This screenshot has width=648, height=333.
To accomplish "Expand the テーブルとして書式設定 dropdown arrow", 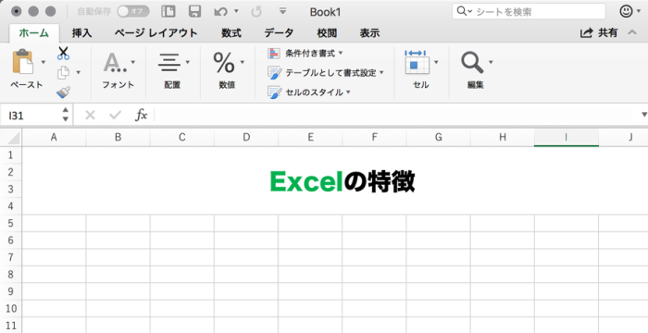I will tap(381, 73).
